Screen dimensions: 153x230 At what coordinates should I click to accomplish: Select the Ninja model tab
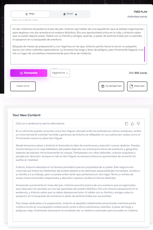[30, 14]
